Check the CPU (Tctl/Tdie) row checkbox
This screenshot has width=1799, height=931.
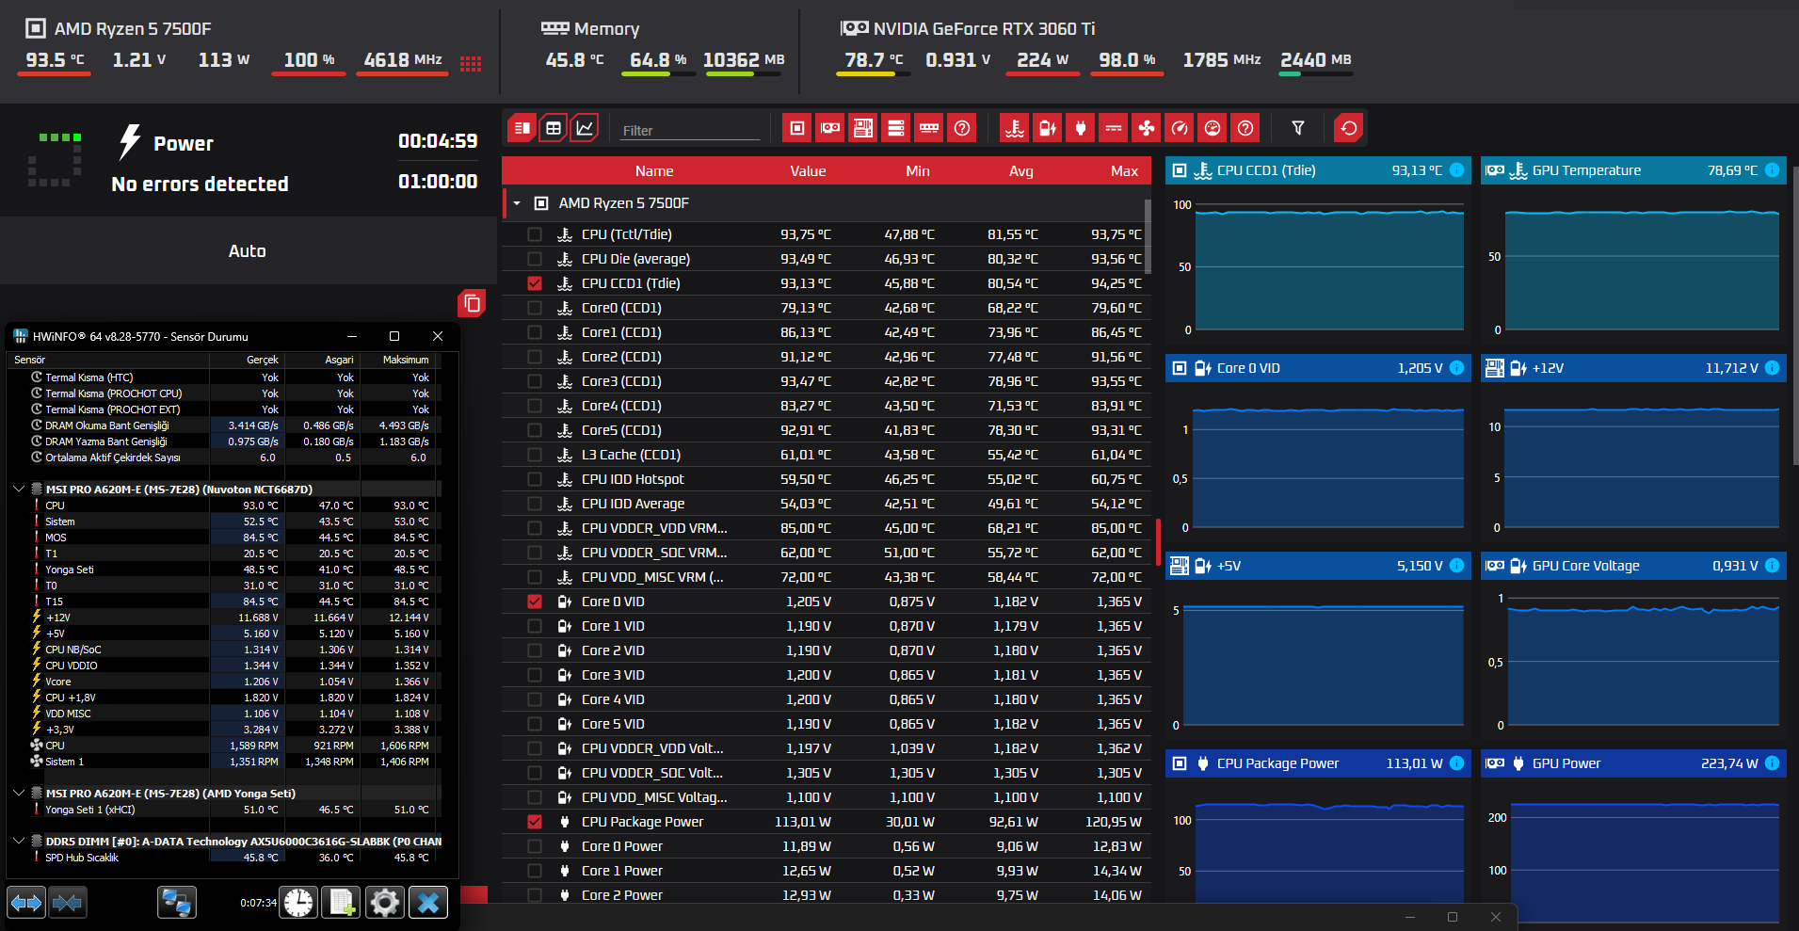pos(535,234)
